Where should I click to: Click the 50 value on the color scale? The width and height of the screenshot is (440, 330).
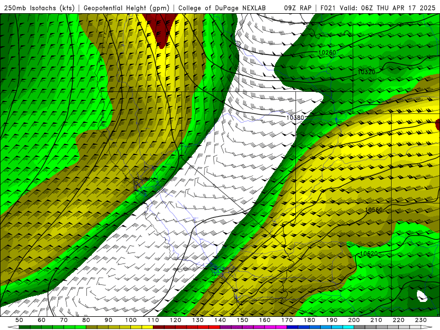pyautogui.click(x=19, y=320)
